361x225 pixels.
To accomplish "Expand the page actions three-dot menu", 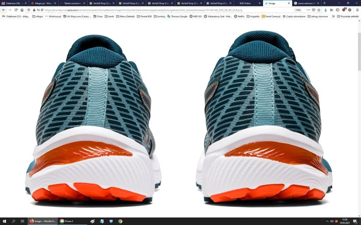I will (308, 10).
